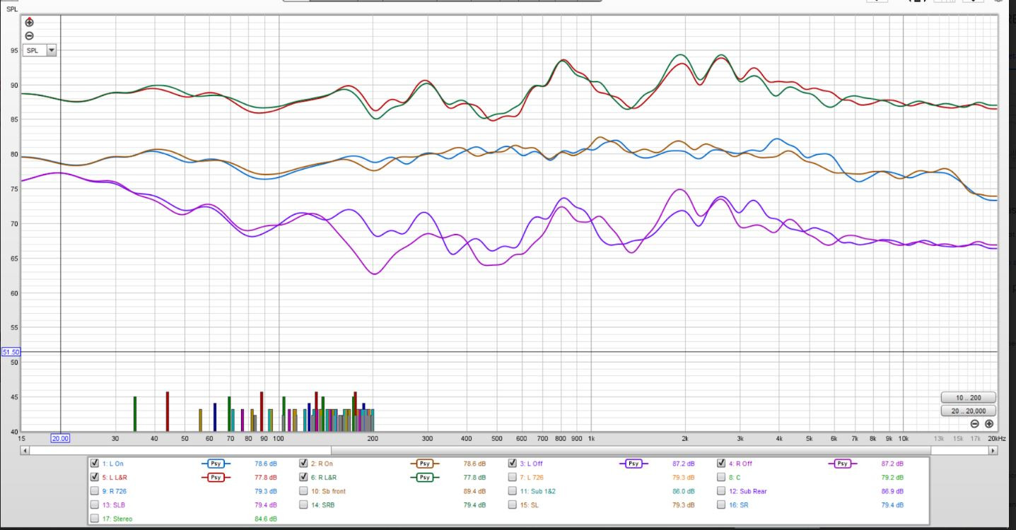Hide the 3: L Off trace

(513, 464)
